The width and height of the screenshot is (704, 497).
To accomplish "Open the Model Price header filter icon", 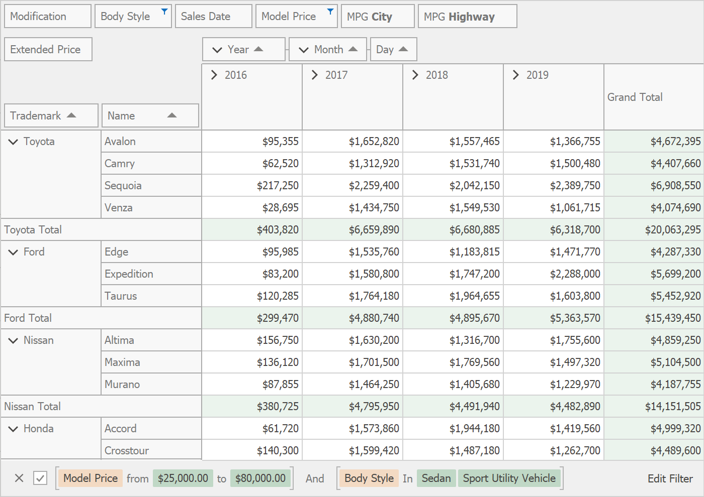I will click(x=330, y=11).
